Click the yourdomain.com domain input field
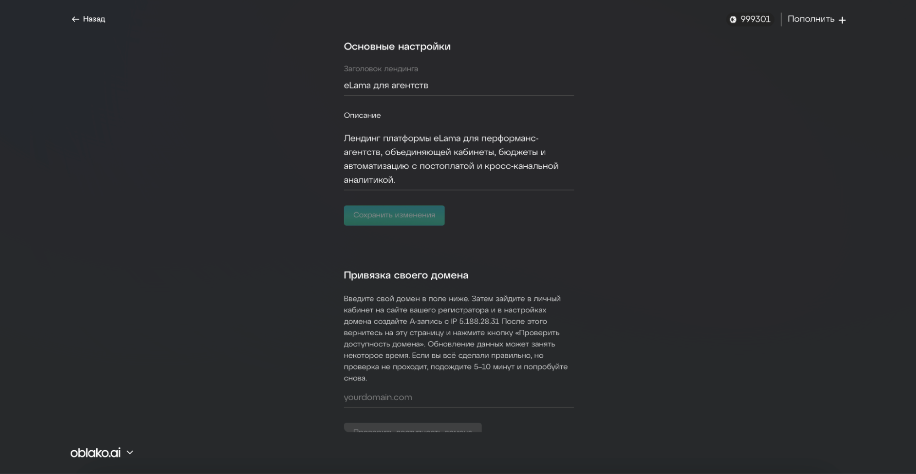The height and width of the screenshot is (474, 916). pos(458,398)
